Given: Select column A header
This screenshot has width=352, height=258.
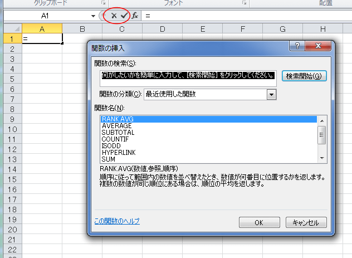Looking at the screenshot, I should 42,29.
